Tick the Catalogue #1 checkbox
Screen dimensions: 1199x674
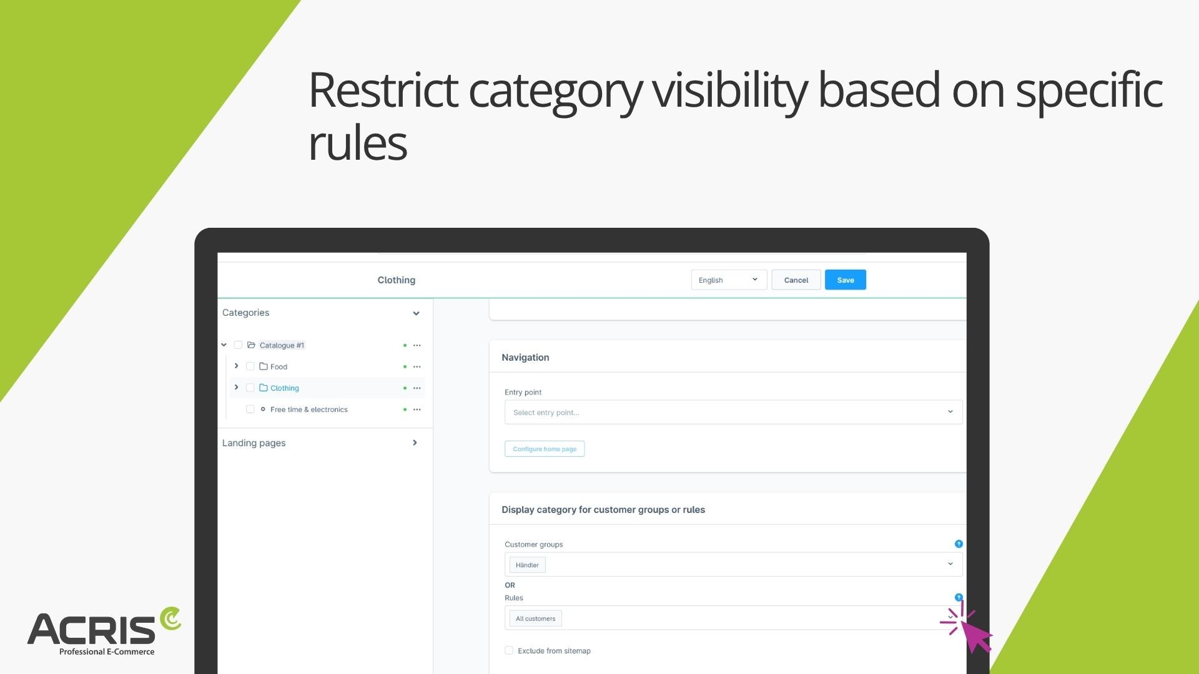click(x=238, y=345)
